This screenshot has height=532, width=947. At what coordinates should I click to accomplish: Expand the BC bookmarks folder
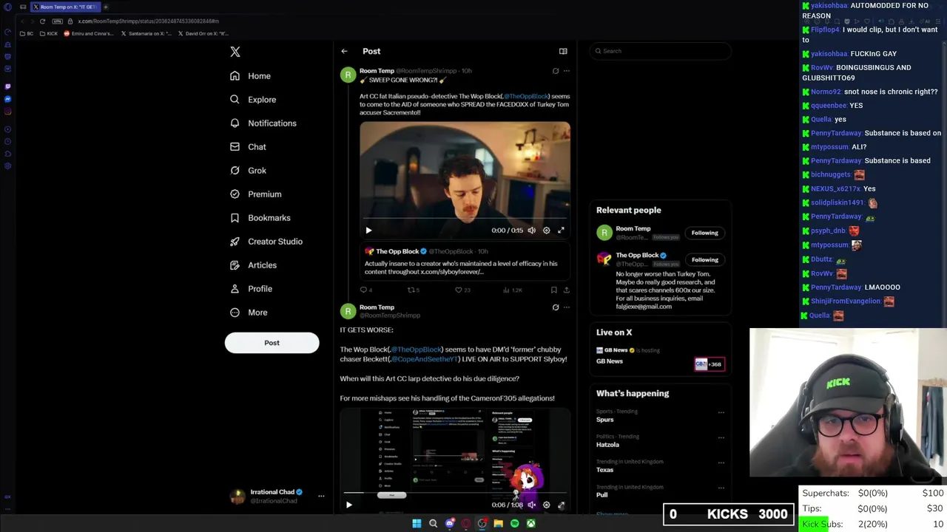click(27, 33)
